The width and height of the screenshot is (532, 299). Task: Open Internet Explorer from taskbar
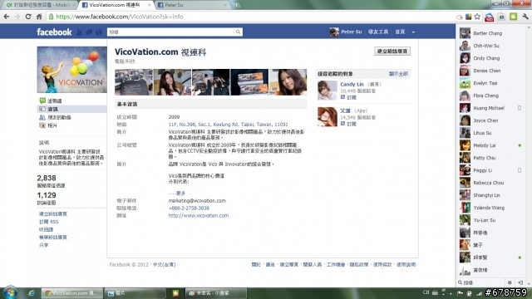coord(32,293)
